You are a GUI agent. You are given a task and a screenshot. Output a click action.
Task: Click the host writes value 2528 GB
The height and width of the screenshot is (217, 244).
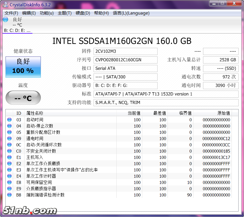tap(221, 60)
